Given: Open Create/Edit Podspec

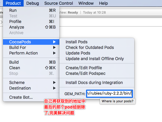Looking at the screenshot, I should tap(97, 73).
